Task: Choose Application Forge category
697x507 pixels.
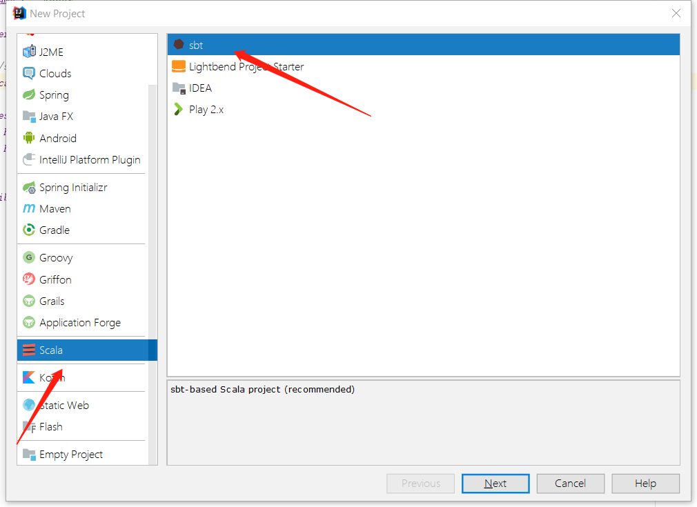Action: click(83, 322)
